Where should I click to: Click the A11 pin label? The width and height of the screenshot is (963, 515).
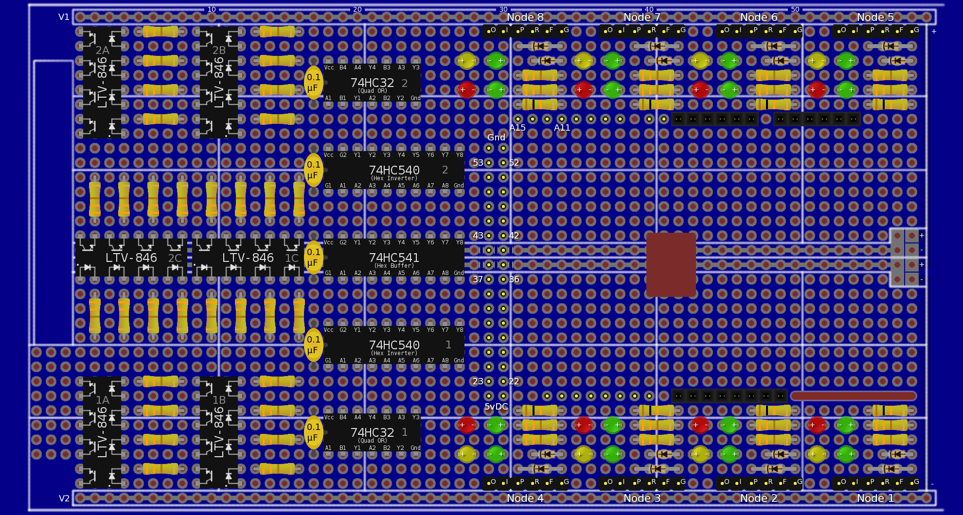(x=562, y=128)
